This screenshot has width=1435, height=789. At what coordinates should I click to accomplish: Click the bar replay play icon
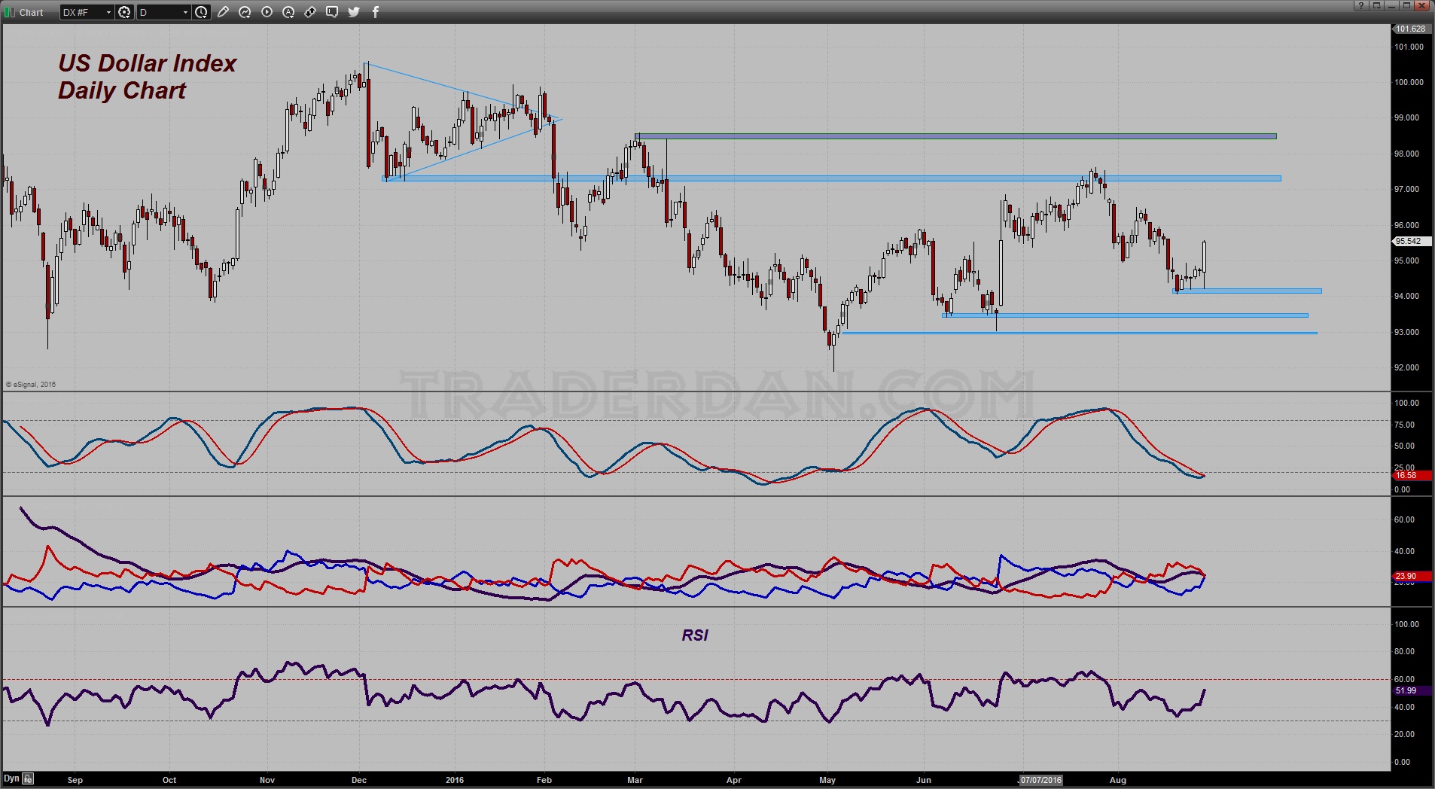[267, 12]
